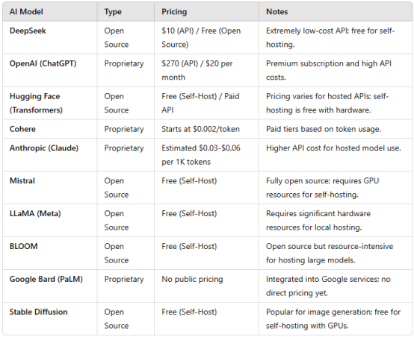Click the Notes column header
This screenshot has width=414, height=337.
pos(276,12)
